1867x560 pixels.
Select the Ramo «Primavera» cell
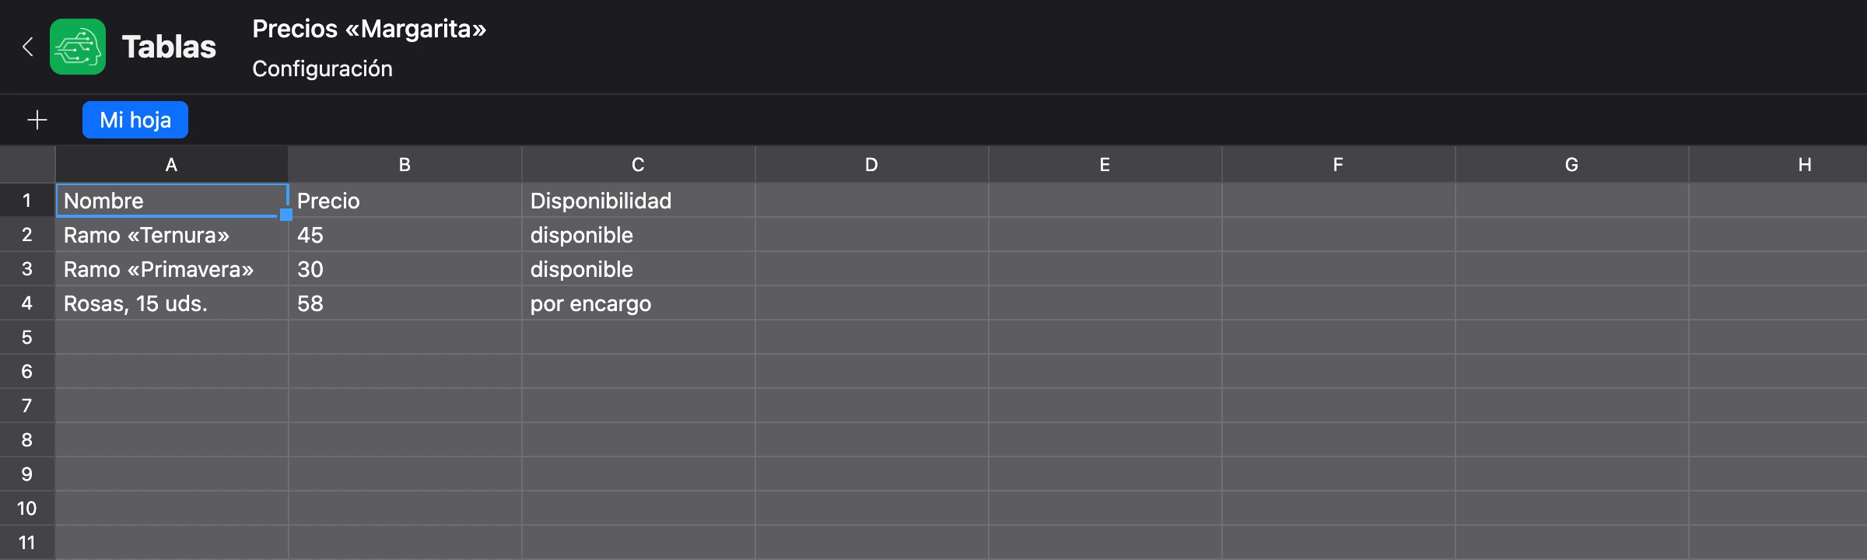(x=171, y=269)
